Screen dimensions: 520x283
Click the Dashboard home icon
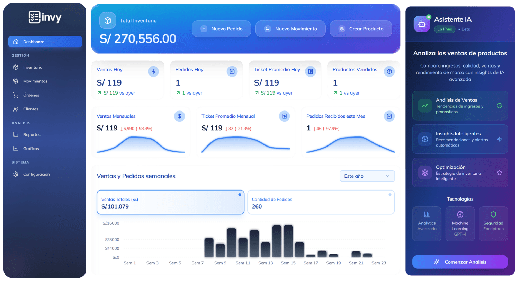pos(16,42)
